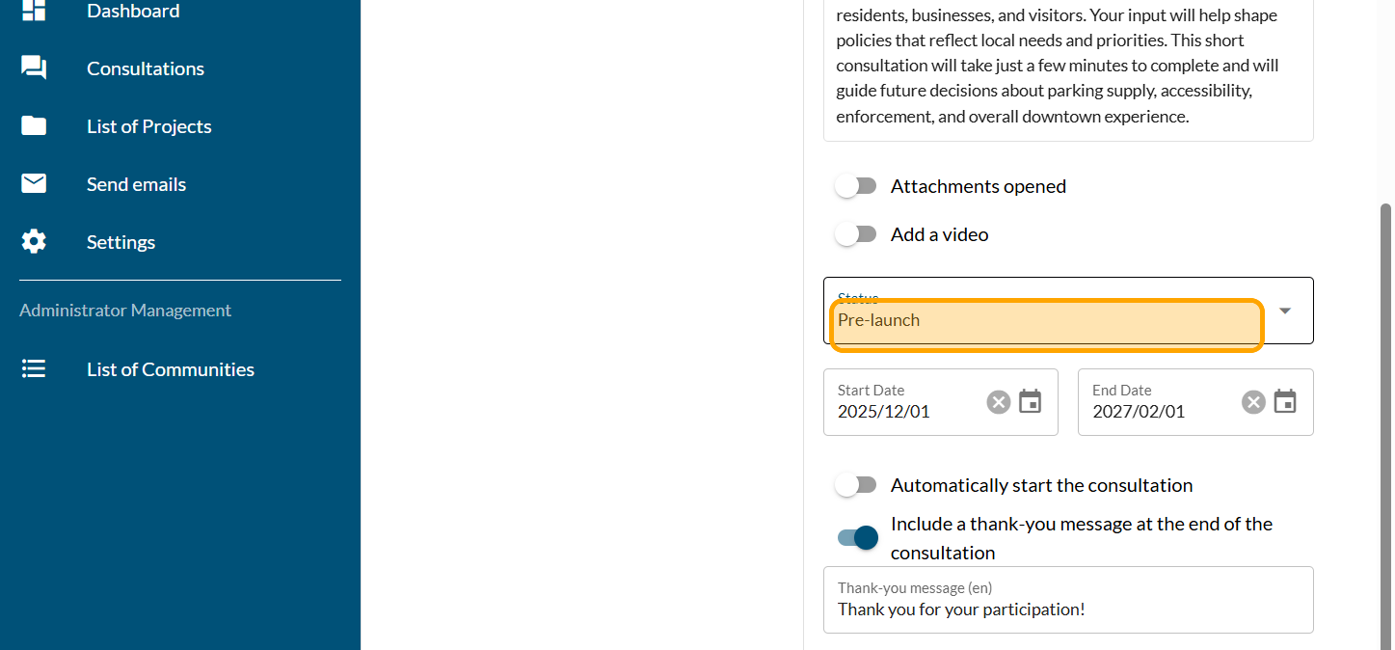Click the Consultations chat bubble icon
This screenshot has width=1395, height=650.
pos(34,68)
